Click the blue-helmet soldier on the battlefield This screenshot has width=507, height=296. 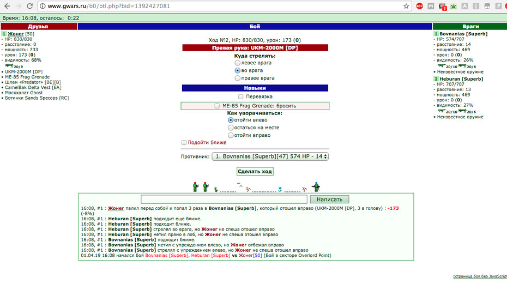pos(316,187)
